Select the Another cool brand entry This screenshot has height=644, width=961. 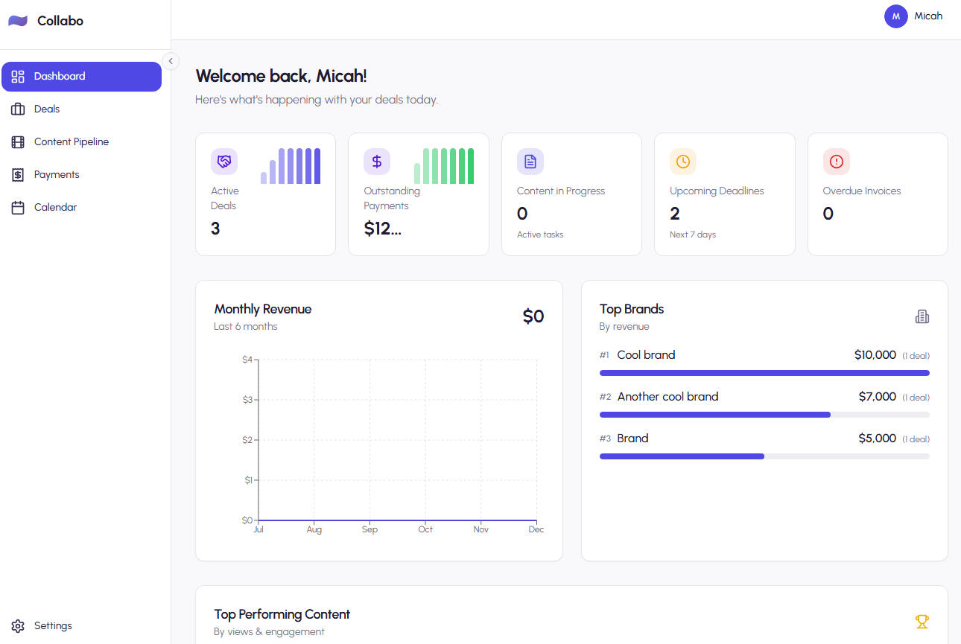click(x=667, y=397)
